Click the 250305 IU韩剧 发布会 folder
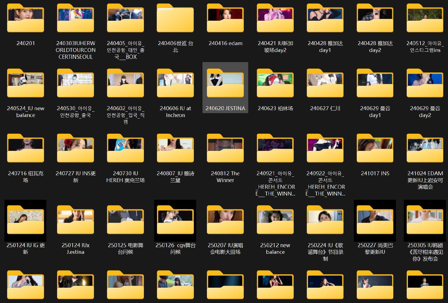This screenshot has width=448, height=303. (x=425, y=220)
